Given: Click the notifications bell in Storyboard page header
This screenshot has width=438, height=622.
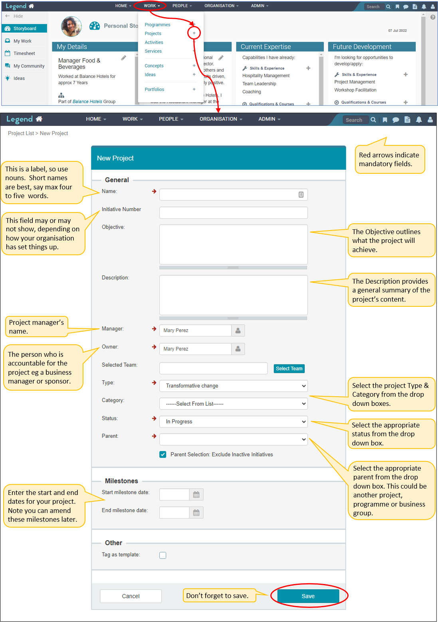Looking at the screenshot, I should [424, 6].
